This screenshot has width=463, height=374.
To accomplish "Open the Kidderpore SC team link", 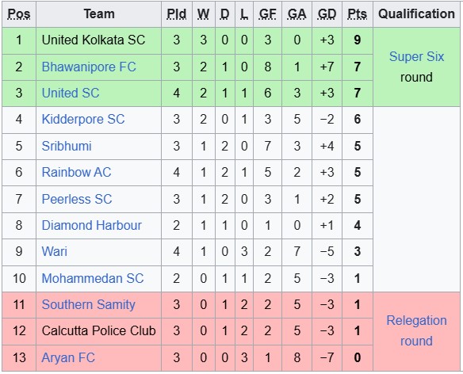I will (x=83, y=120).
